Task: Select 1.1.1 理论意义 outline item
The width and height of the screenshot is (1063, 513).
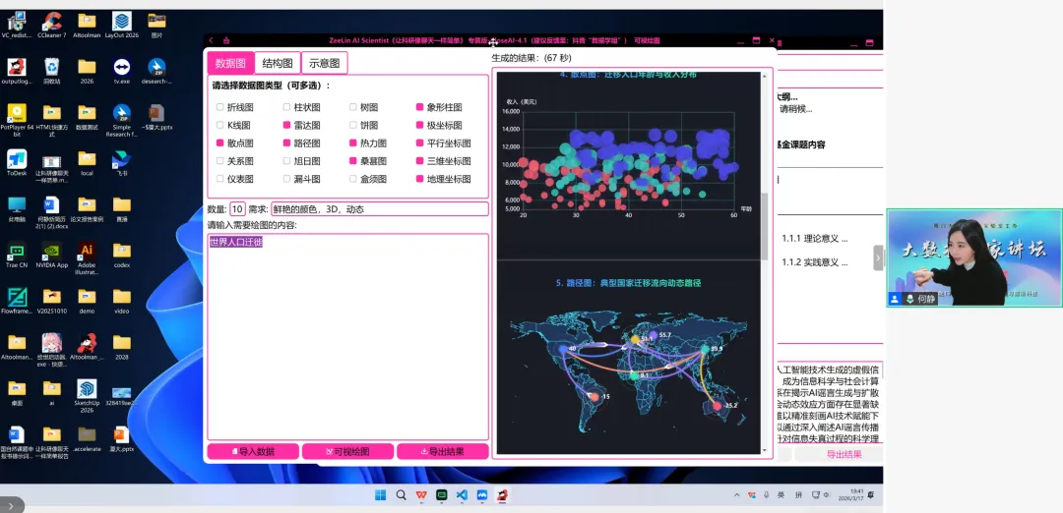Action: click(x=814, y=238)
